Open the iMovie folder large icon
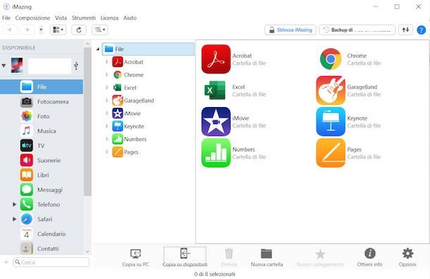 (216, 122)
